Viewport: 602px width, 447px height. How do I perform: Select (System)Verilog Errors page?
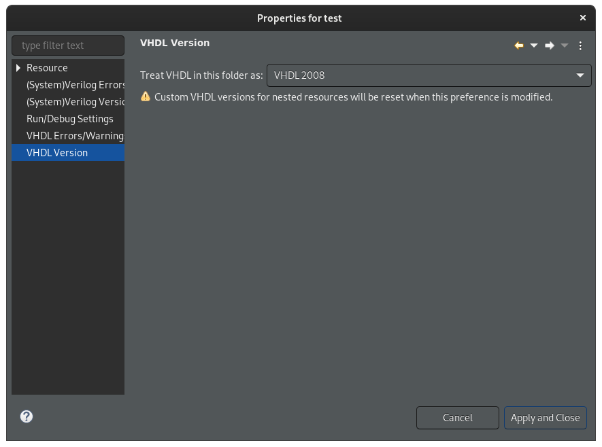tap(76, 85)
